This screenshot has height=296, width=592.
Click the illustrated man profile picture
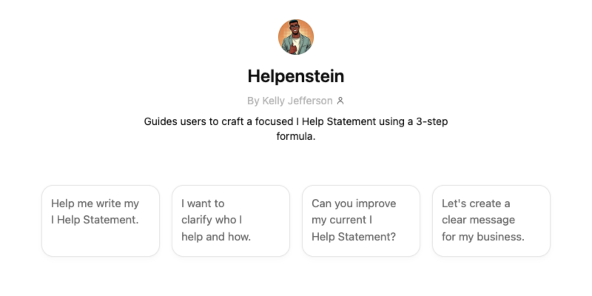pyautogui.click(x=296, y=37)
